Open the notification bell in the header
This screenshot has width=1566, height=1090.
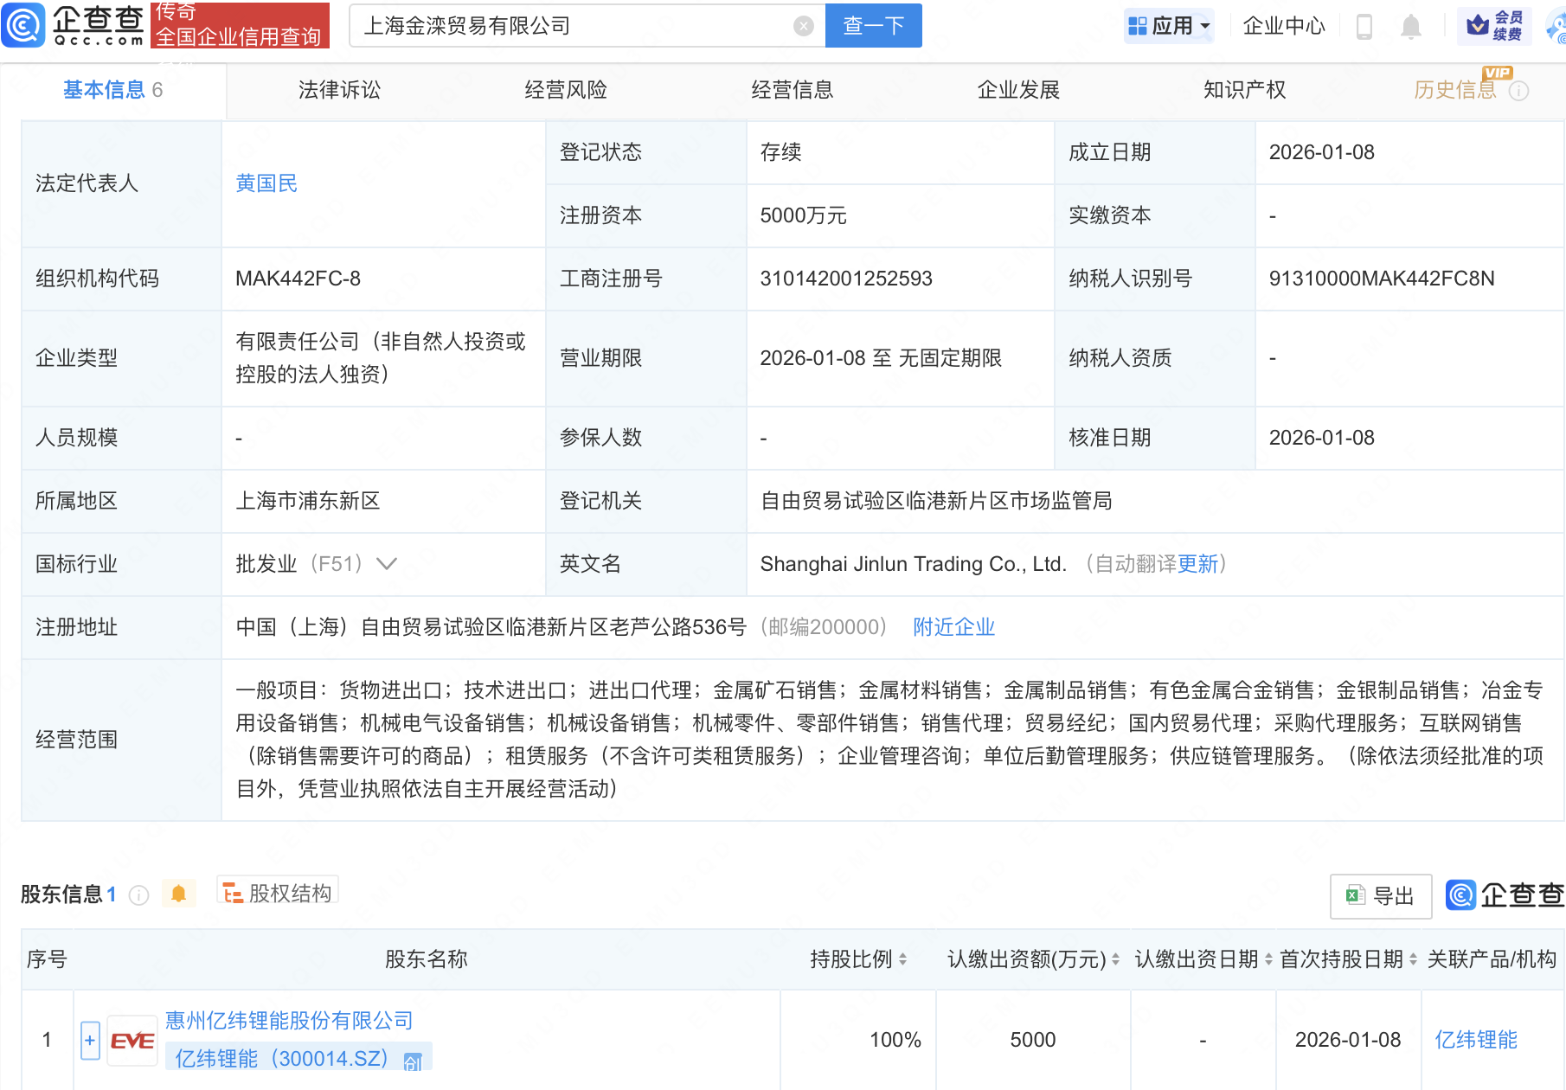point(1410,26)
